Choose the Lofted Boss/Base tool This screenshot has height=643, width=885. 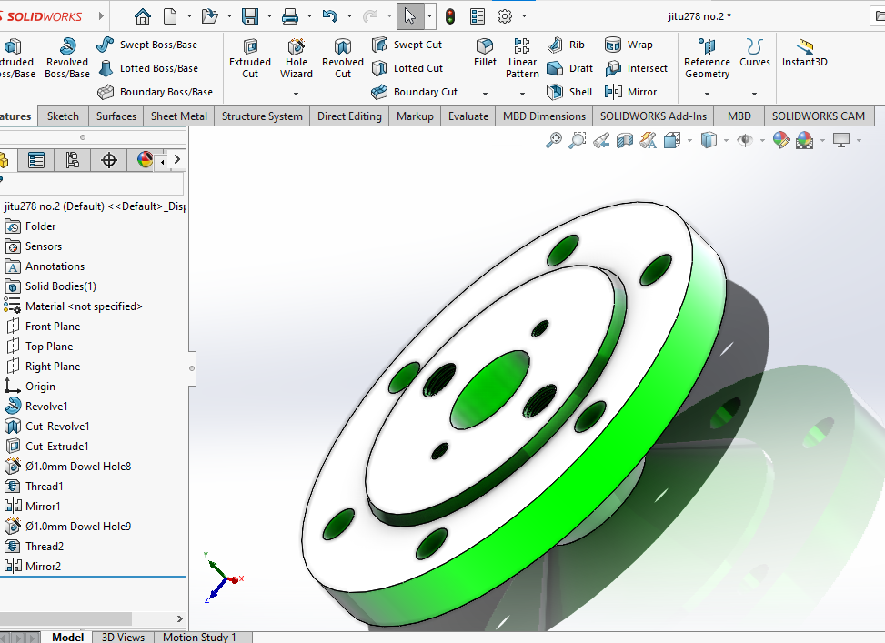(x=148, y=68)
